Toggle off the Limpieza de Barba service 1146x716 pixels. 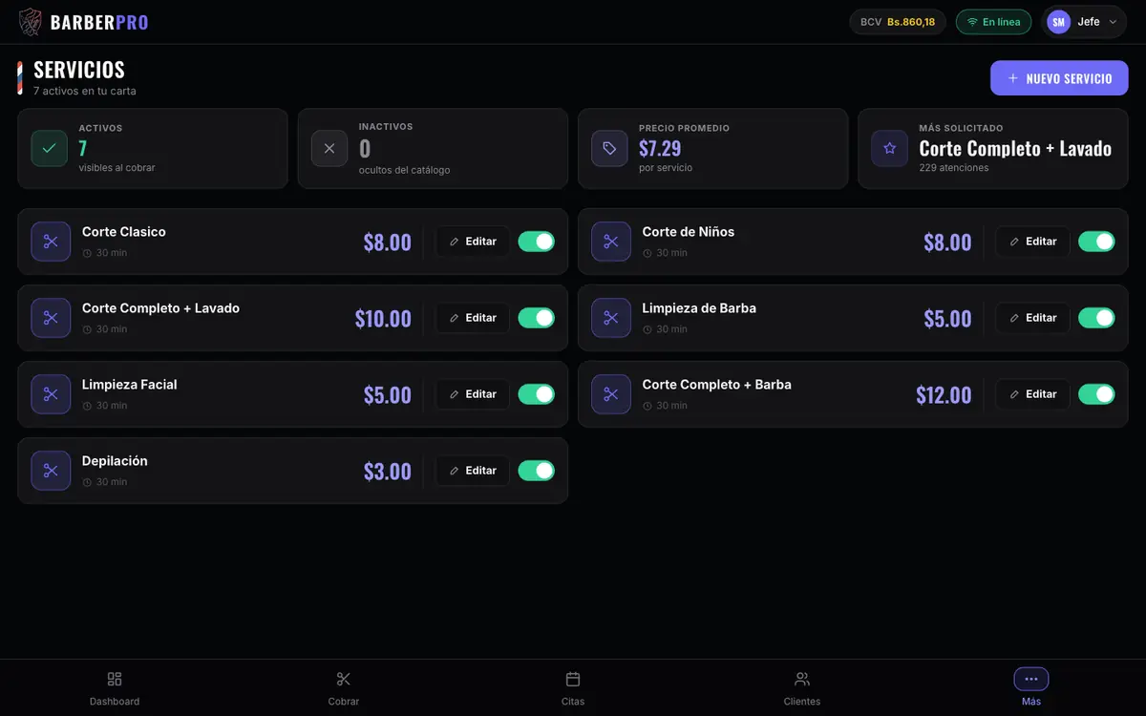[1096, 318]
